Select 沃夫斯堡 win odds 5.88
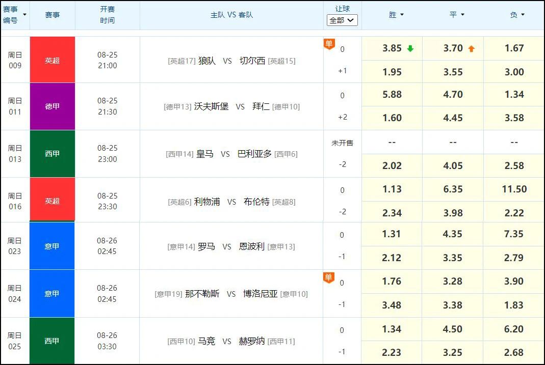The image size is (545, 365). coord(392,94)
